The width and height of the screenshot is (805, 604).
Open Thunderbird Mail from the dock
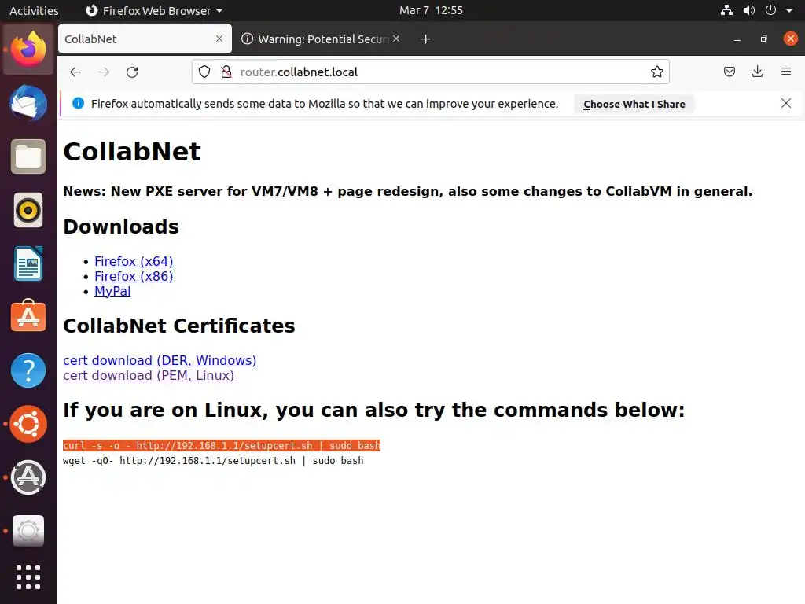coord(28,103)
